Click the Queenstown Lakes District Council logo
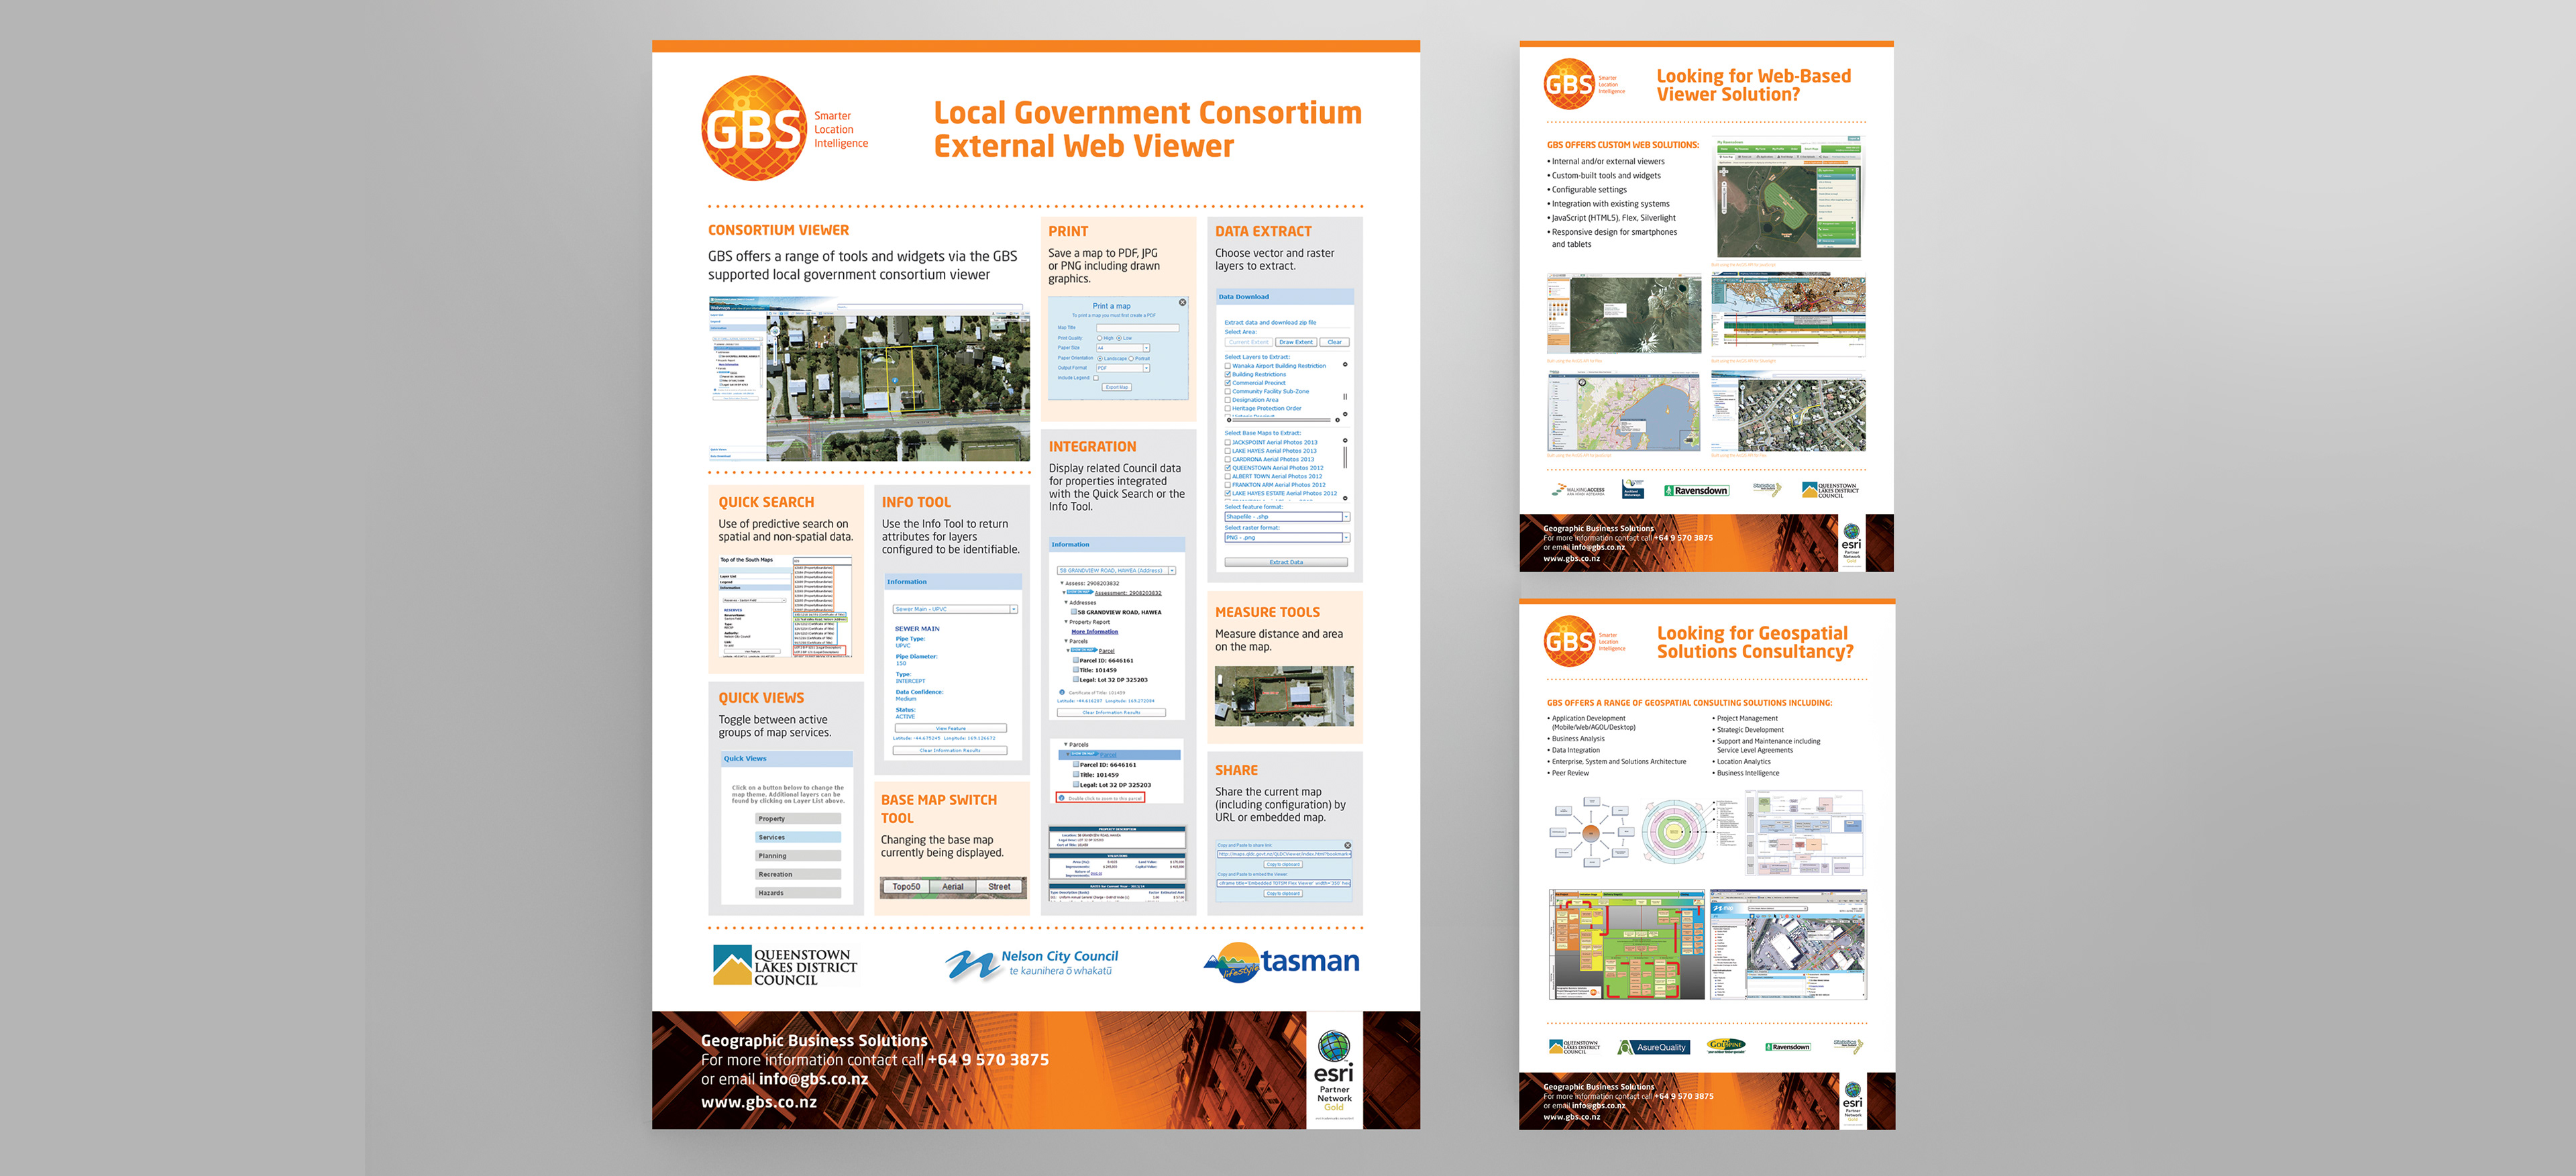The height and width of the screenshot is (1176, 2576). click(785, 966)
